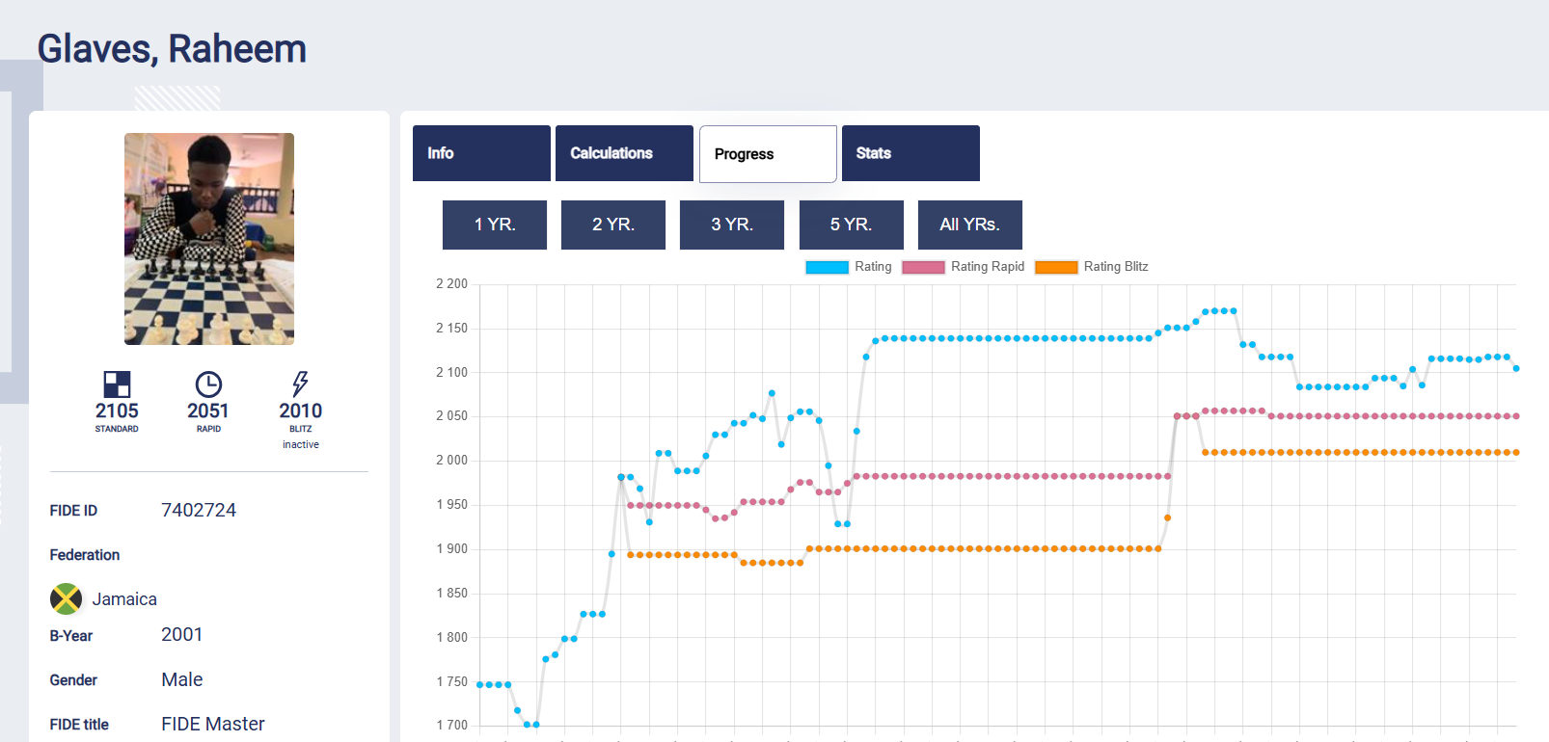Show 2 YR. rating progress
Viewport: 1549px width, 742px height.
[613, 225]
